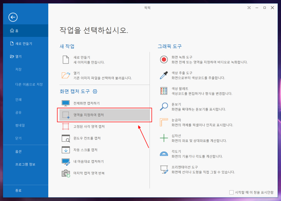Click the magnifying glass icon for 돋보기
The image size is (281, 201).
click(164, 107)
